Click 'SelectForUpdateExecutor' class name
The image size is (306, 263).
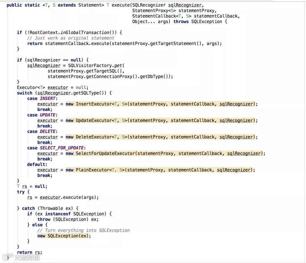[x=105, y=153]
